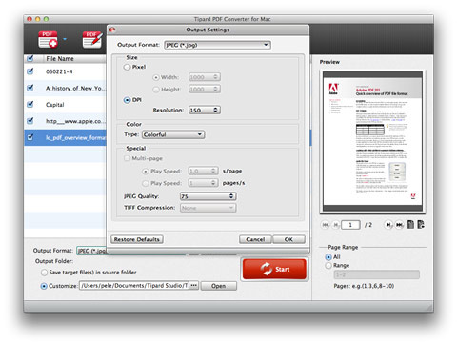This screenshot has width=457, height=345.
Task: Click the Restore Defaults button
Action: coord(137,239)
